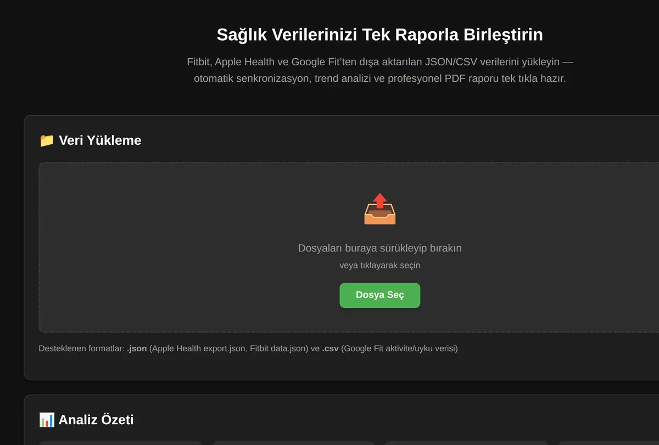
Task: Click the 'Veri Yükleme' section heading
Action: pos(90,140)
